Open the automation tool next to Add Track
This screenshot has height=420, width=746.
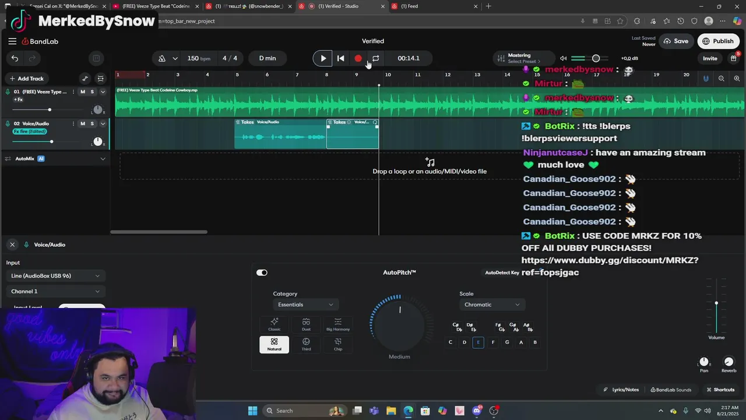point(85,79)
